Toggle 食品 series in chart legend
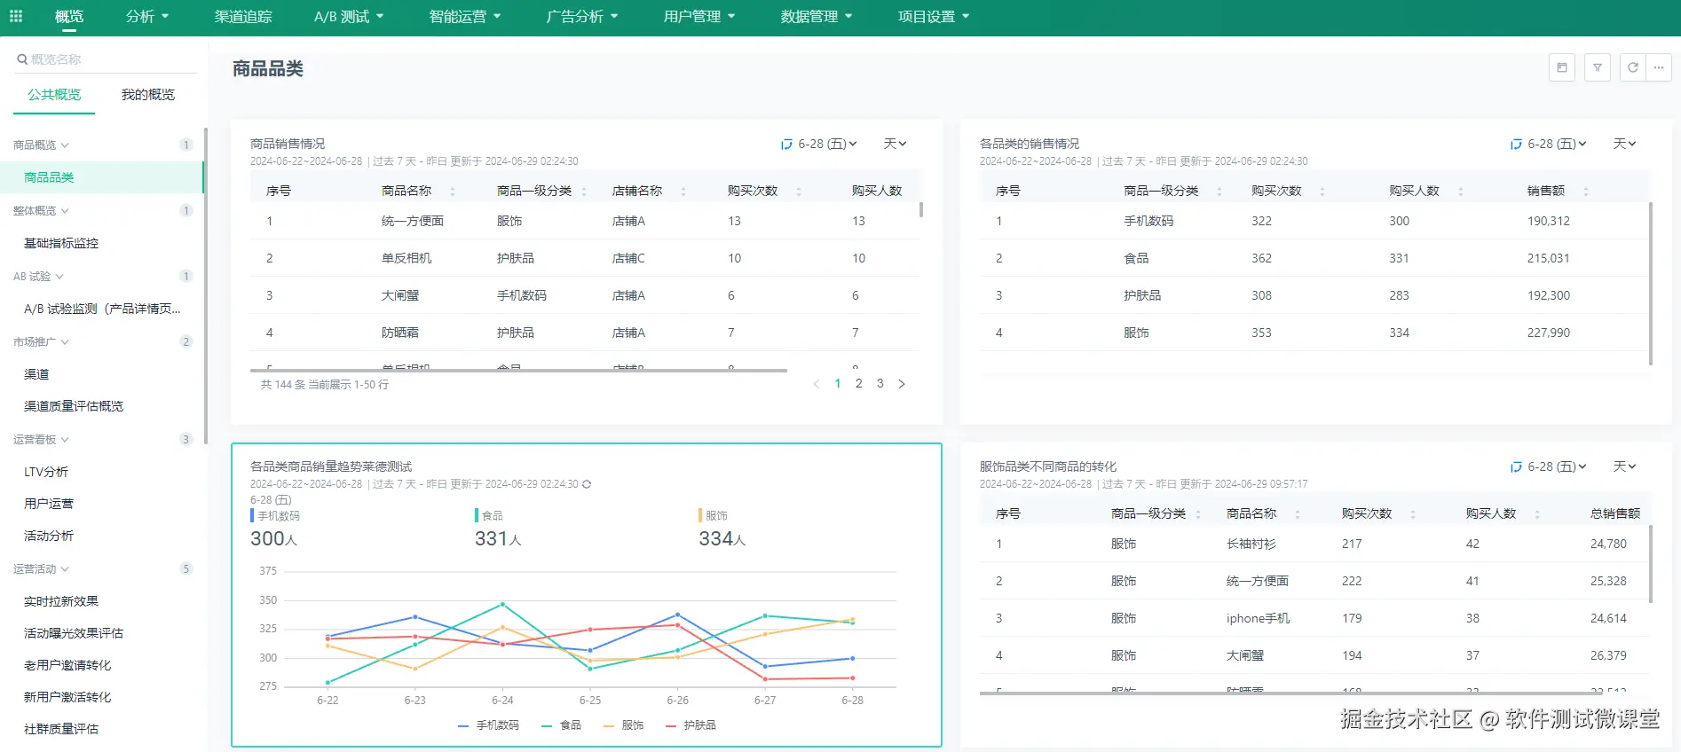Image resolution: width=1681 pixels, height=752 pixels. tap(562, 725)
